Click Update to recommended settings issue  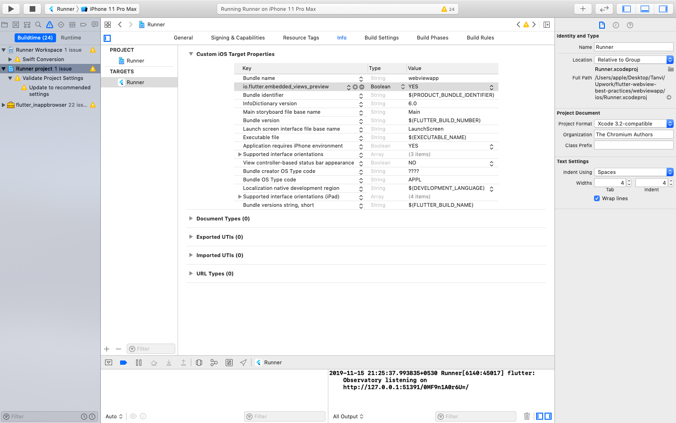59,91
